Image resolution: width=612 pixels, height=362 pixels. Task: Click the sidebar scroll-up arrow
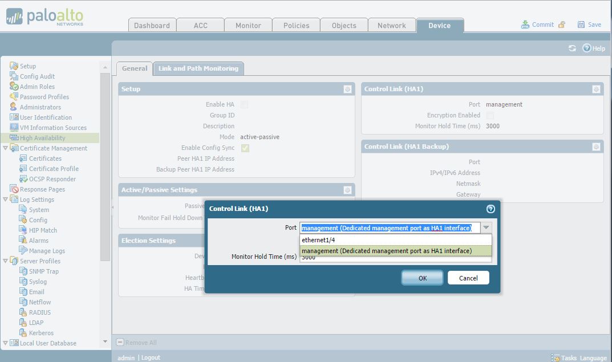click(105, 67)
